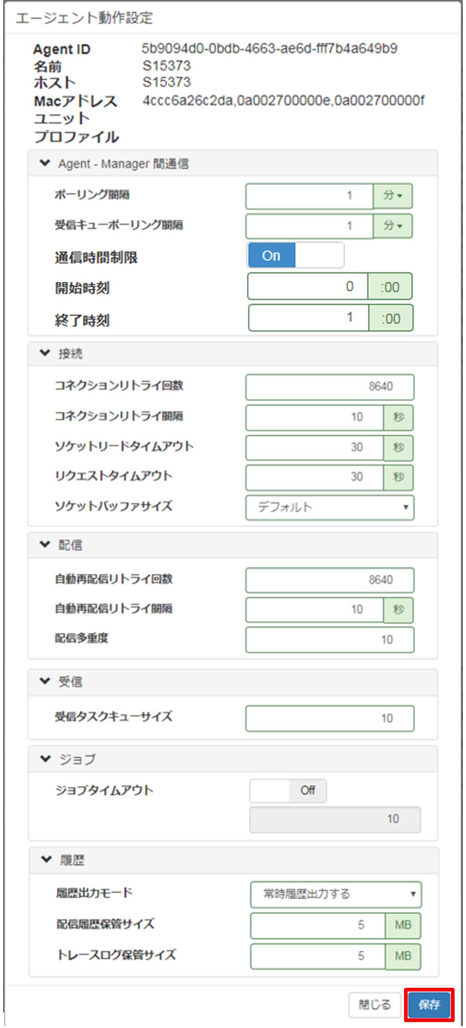Viewport: 466px width, 1028px height.
Task: Click the 受信タスクキューサイズ input field
Action: 330,718
